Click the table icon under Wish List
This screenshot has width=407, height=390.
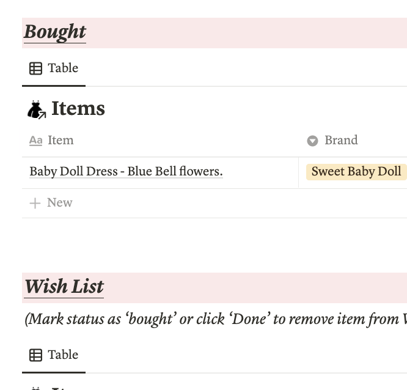pyautogui.click(x=36, y=355)
